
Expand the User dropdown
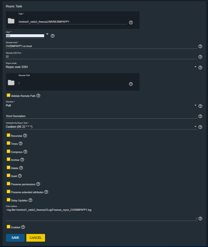coord(47,34)
